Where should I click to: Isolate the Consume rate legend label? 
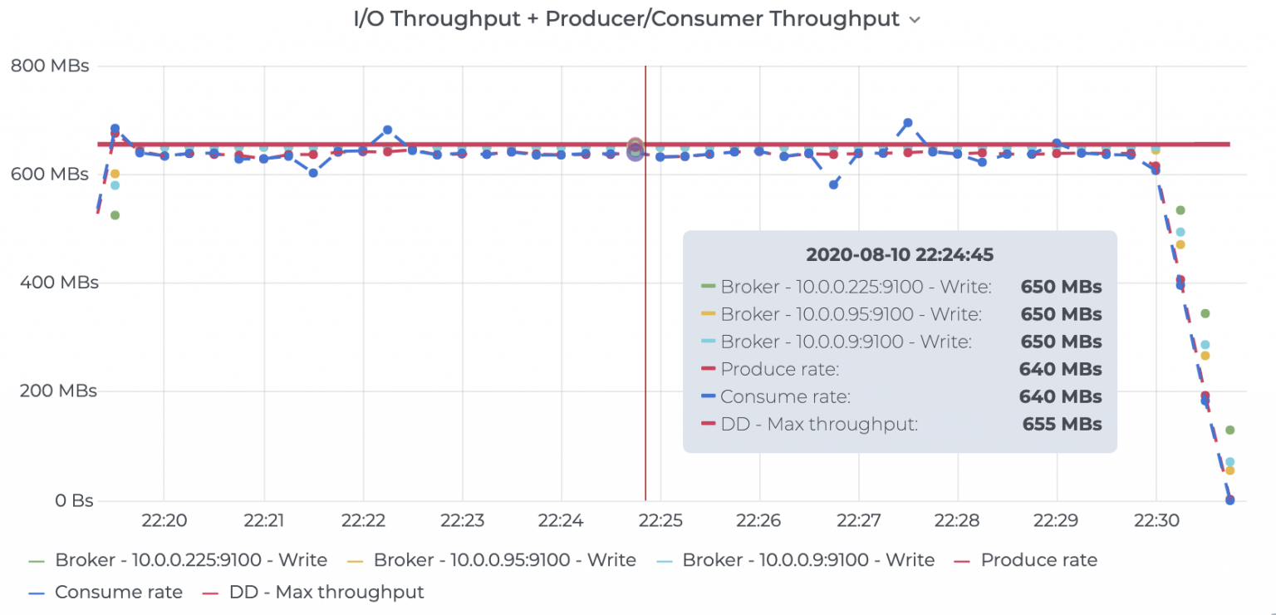coord(118,592)
